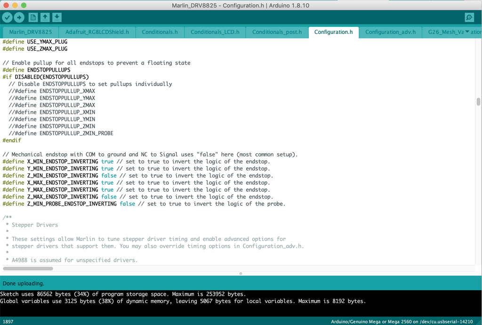Click the commented ENDSTOPPULLUP_XMAX line
482x325 pixels.
[x=52, y=91]
